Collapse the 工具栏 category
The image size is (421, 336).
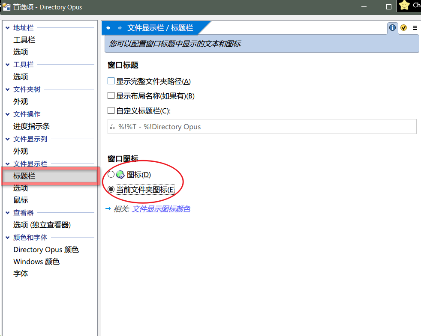pyautogui.click(x=8, y=65)
